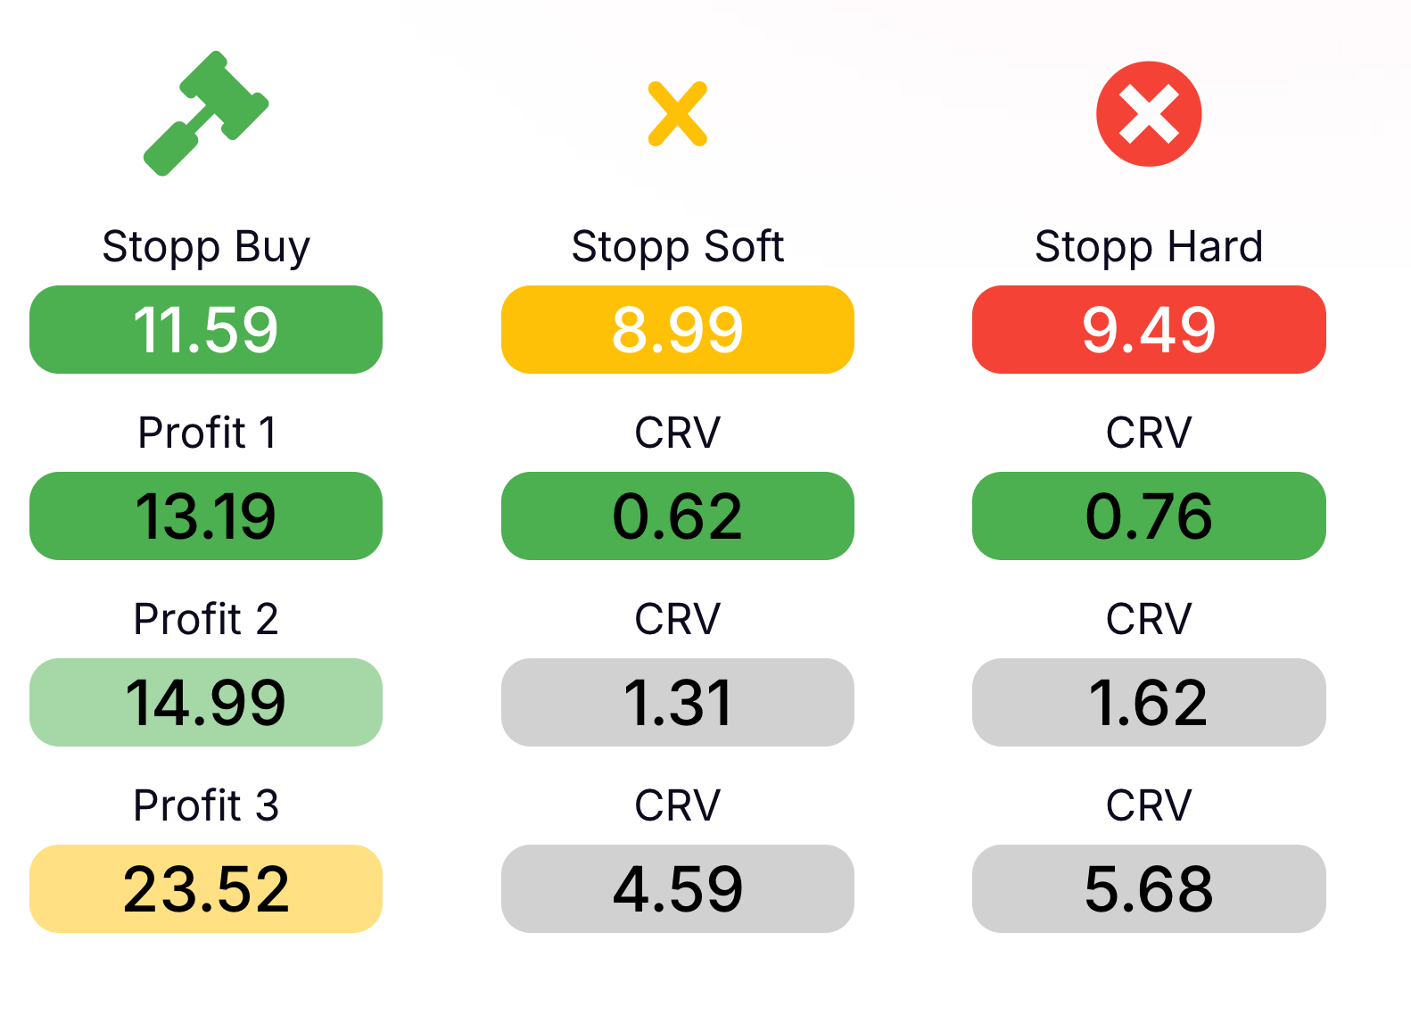Viewport: 1411px width, 1015px height.
Task: Click the Profit 3 field showing 23.52
Action: [206, 888]
